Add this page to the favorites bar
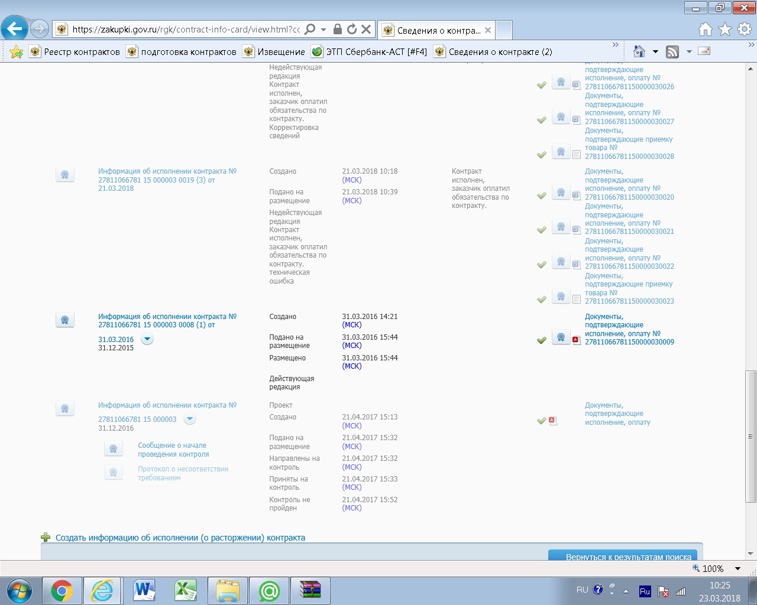The image size is (757, 605). [17, 52]
